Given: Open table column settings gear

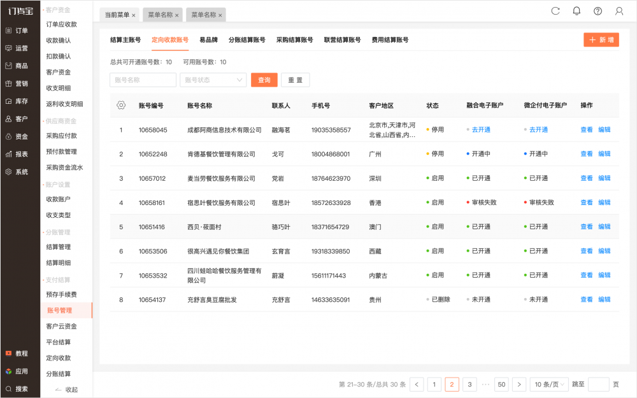Looking at the screenshot, I should pyautogui.click(x=121, y=105).
